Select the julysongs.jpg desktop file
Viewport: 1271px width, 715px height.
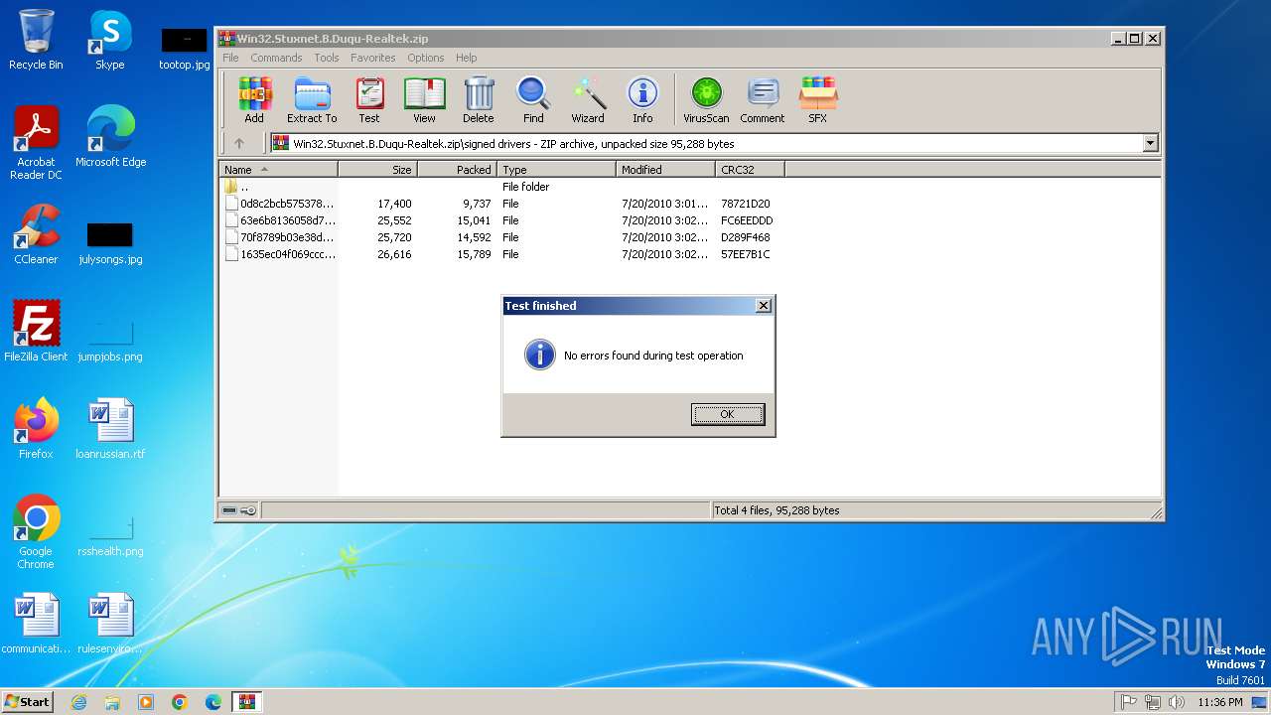[110, 243]
